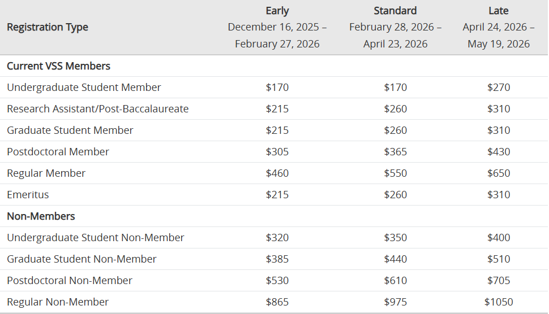The width and height of the screenshot is (549, 314).
Task: Click the Registration Type column header
Action: [x=48, y=27]
